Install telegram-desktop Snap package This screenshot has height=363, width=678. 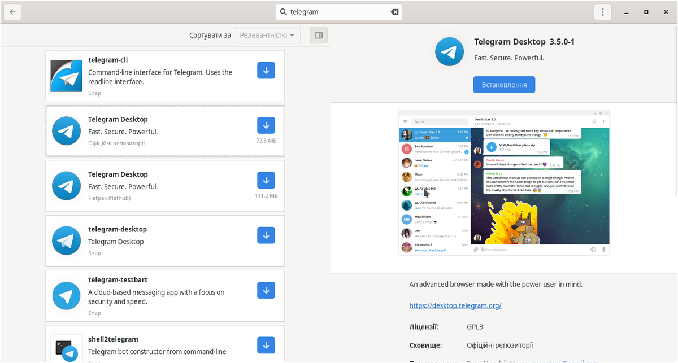point(266,235)
